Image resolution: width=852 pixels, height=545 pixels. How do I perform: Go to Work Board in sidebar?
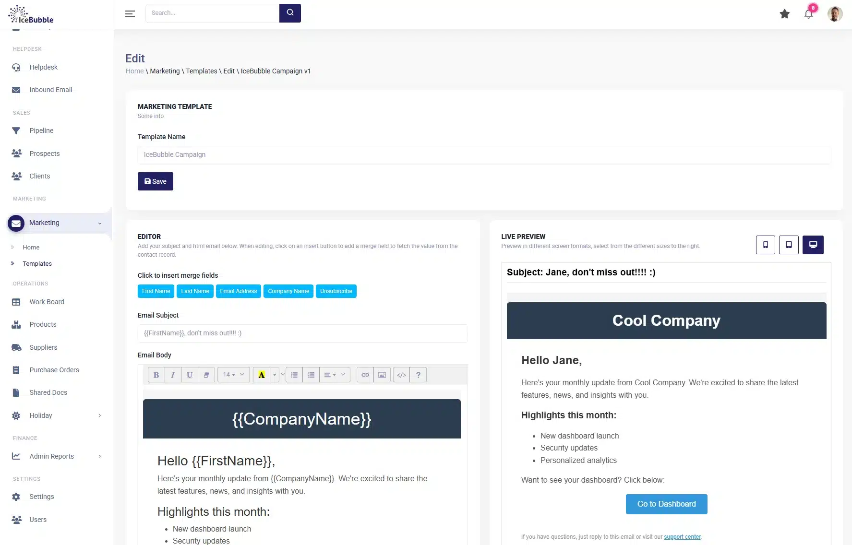(47, 302)
